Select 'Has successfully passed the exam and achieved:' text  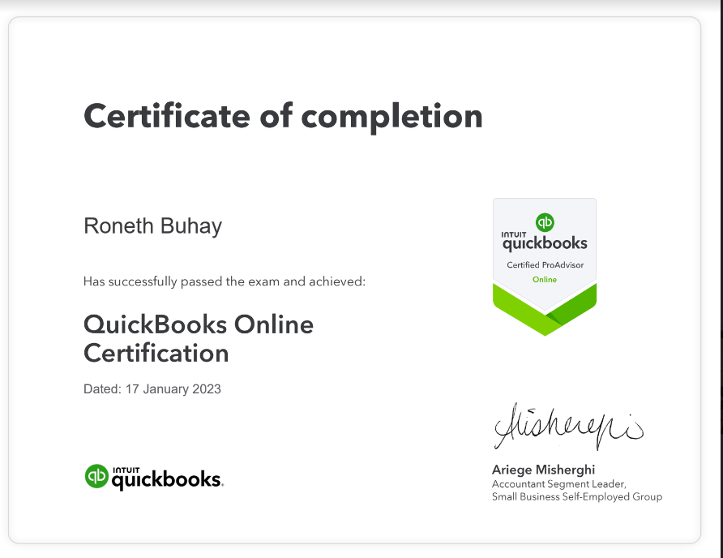tap(224, 281)
